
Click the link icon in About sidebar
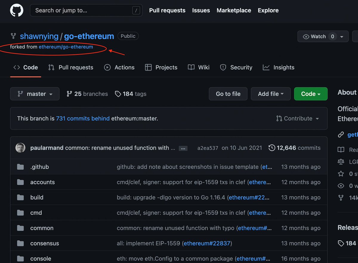(341, 135)
